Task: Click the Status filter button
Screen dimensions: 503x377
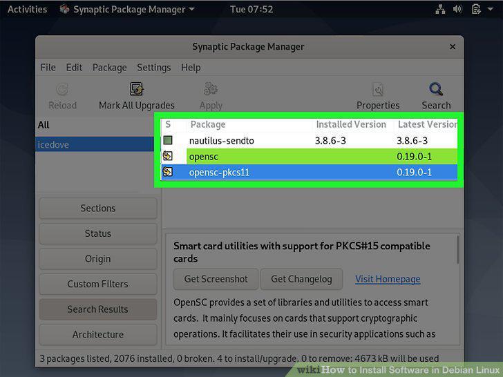Action: coord(98,233)
